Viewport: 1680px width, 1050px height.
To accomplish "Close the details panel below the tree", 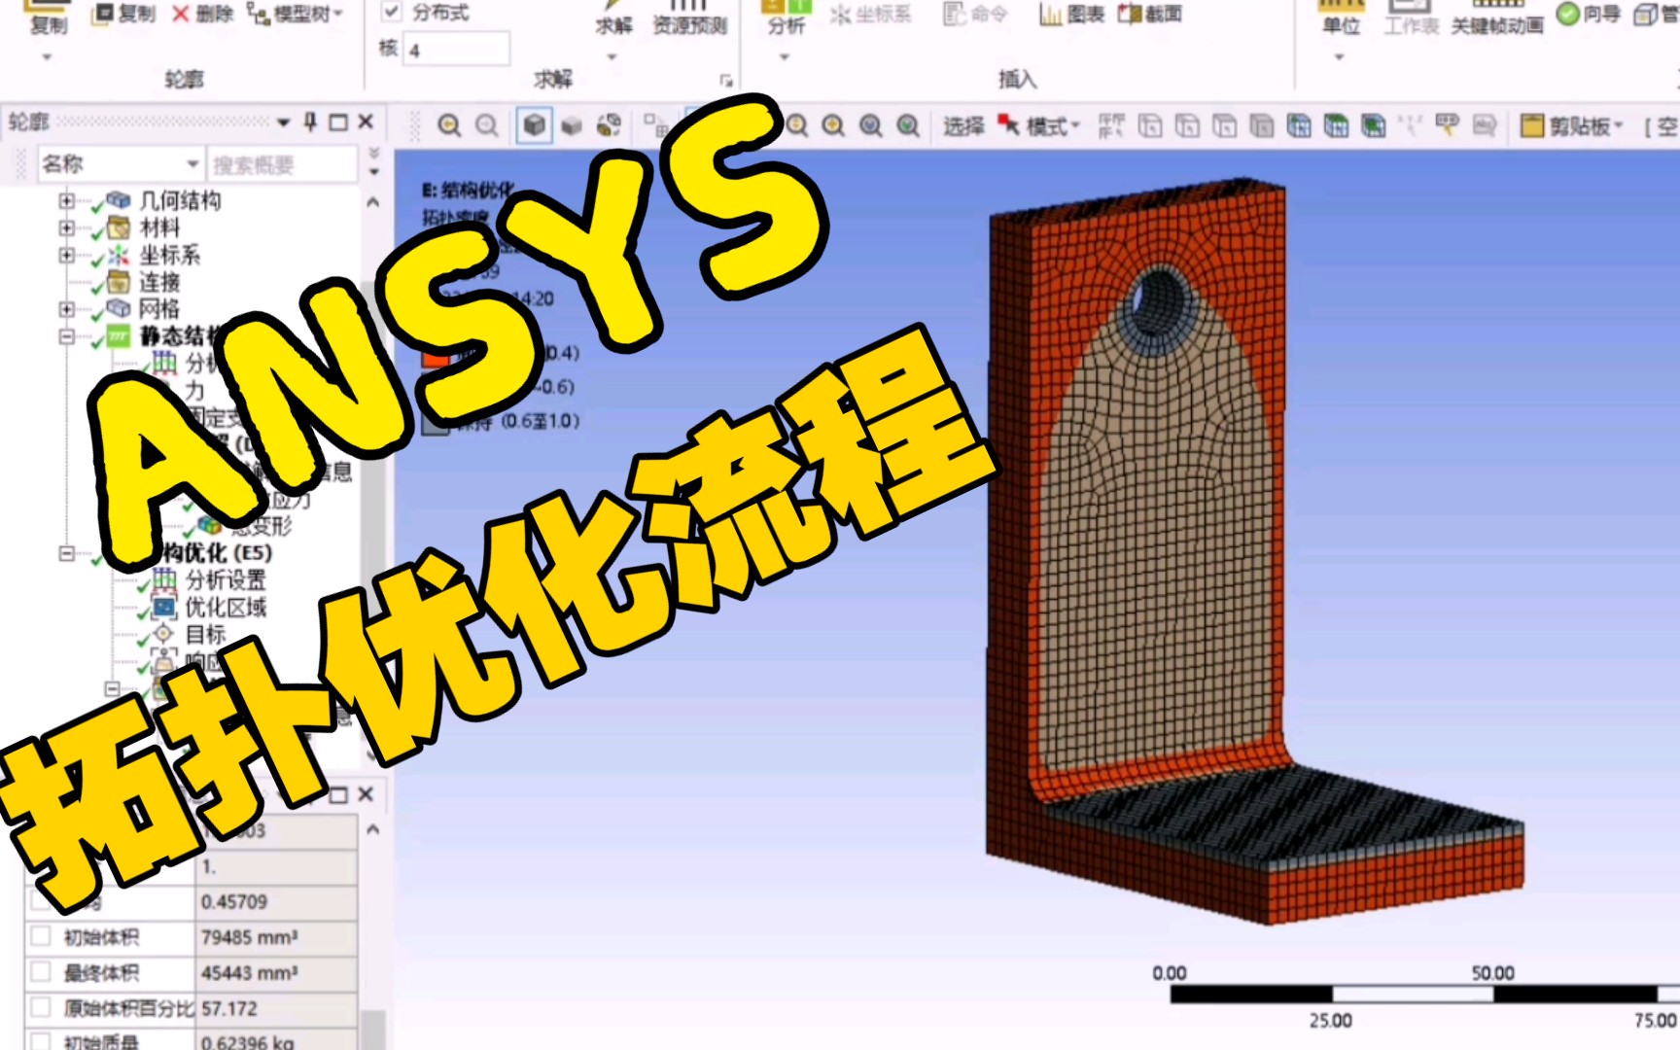I will [366, 794].
